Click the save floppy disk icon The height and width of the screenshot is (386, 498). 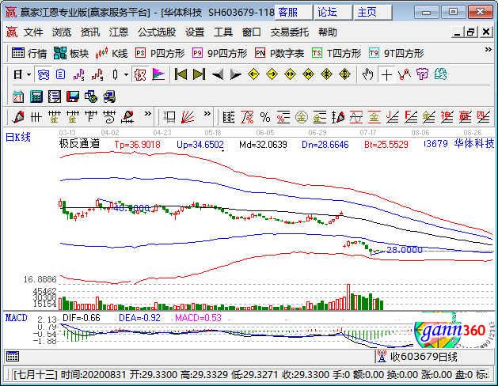click(73, 96)
